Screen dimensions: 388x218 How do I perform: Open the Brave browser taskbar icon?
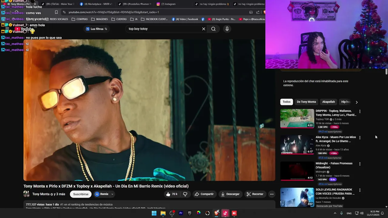[x=216, y=213]
